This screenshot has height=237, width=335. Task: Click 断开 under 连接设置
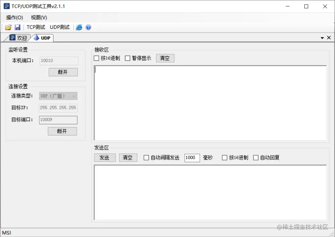(62, 131)
